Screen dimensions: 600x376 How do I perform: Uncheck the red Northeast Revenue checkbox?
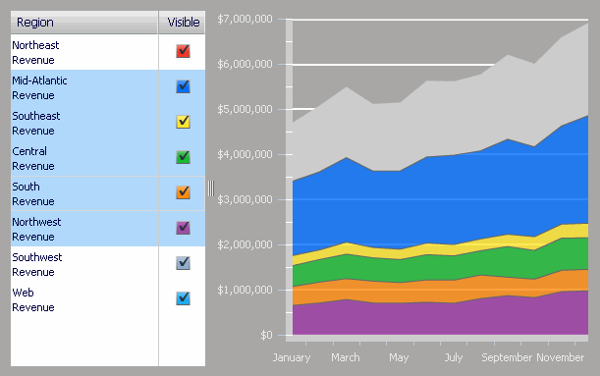(x=183, y=51)
